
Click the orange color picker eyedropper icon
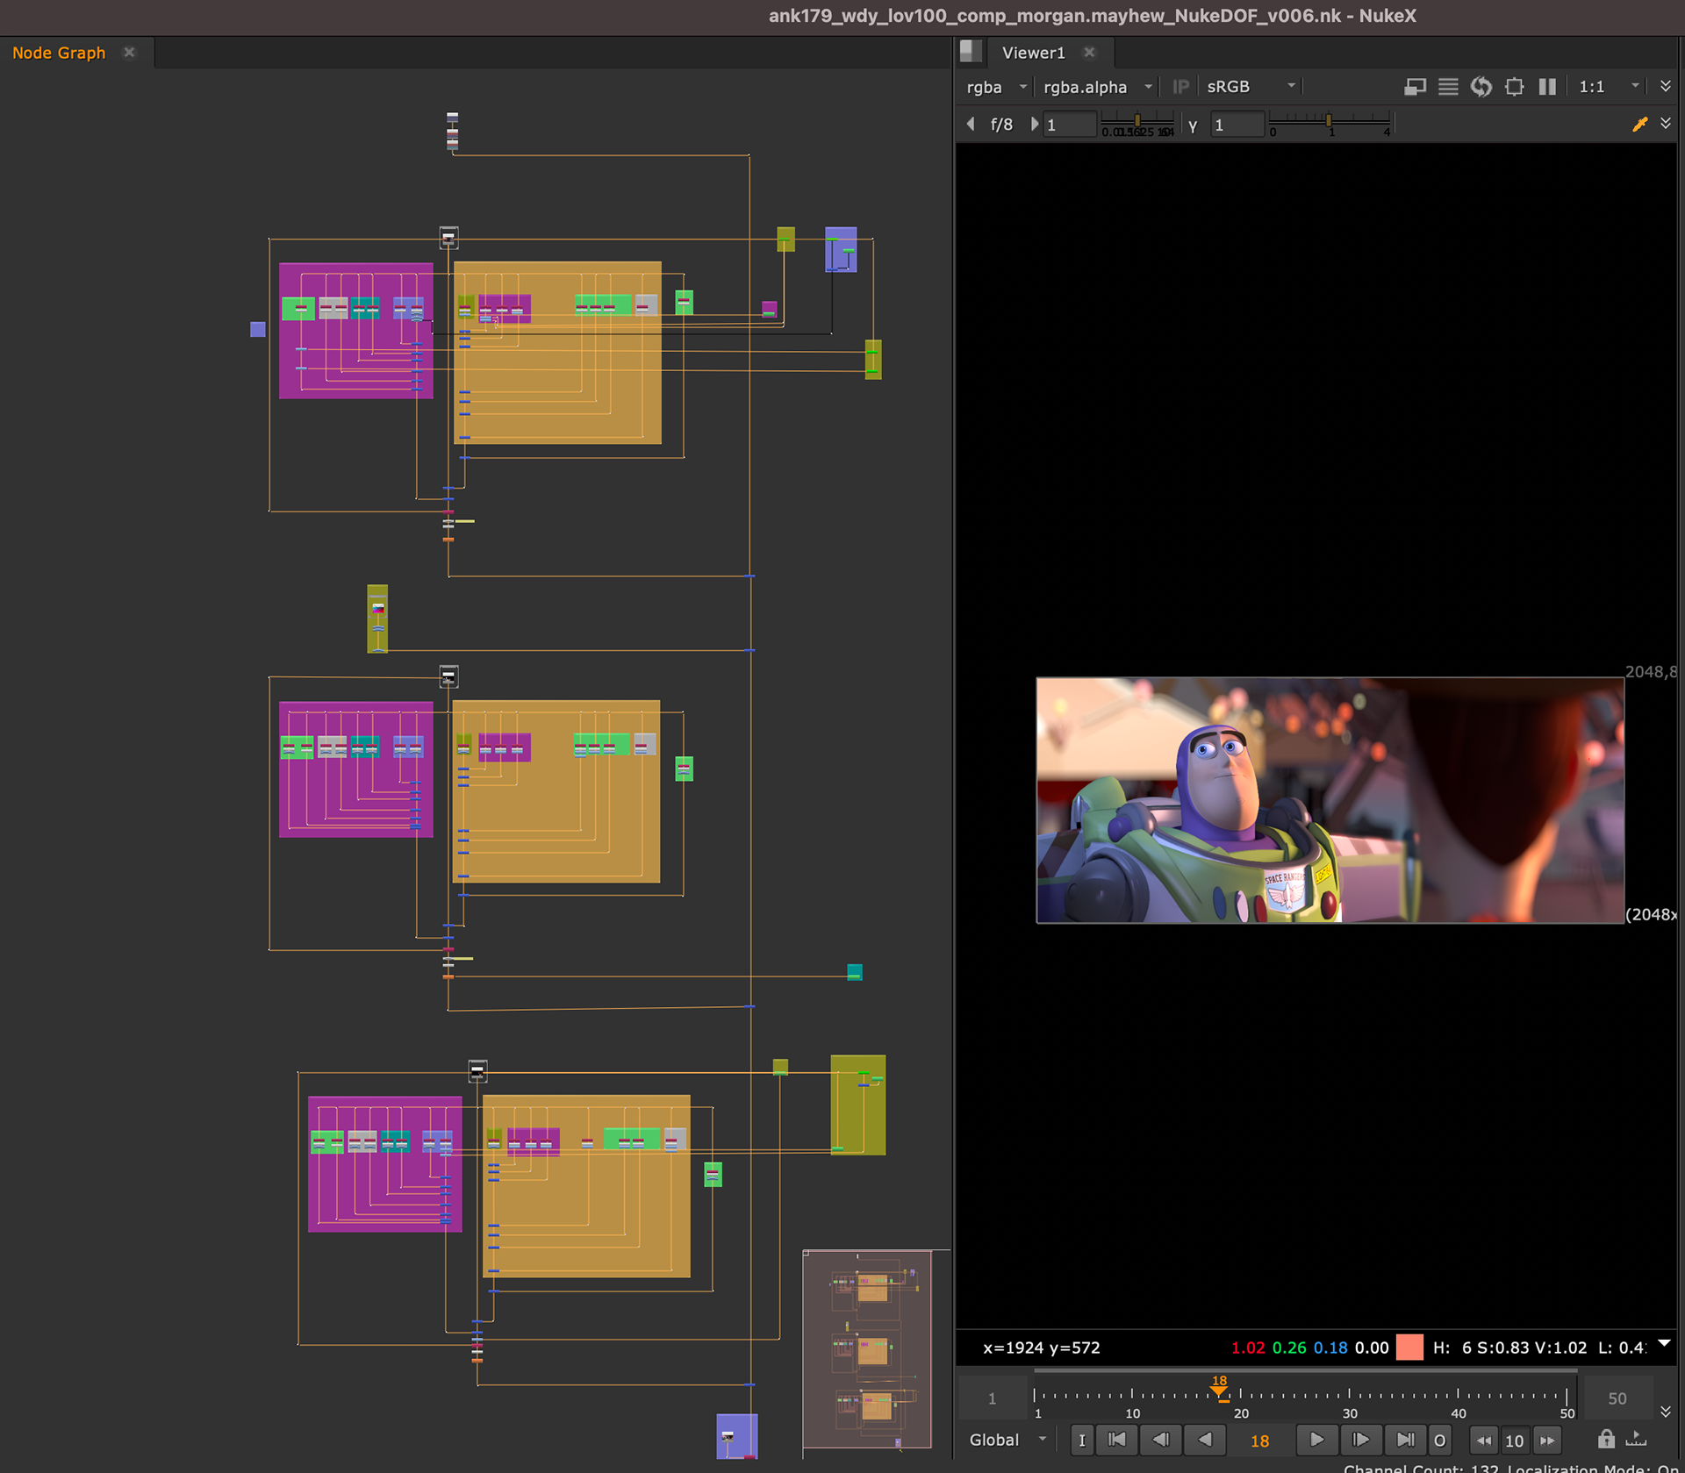pyautogui.click(x=1639, y=124)
